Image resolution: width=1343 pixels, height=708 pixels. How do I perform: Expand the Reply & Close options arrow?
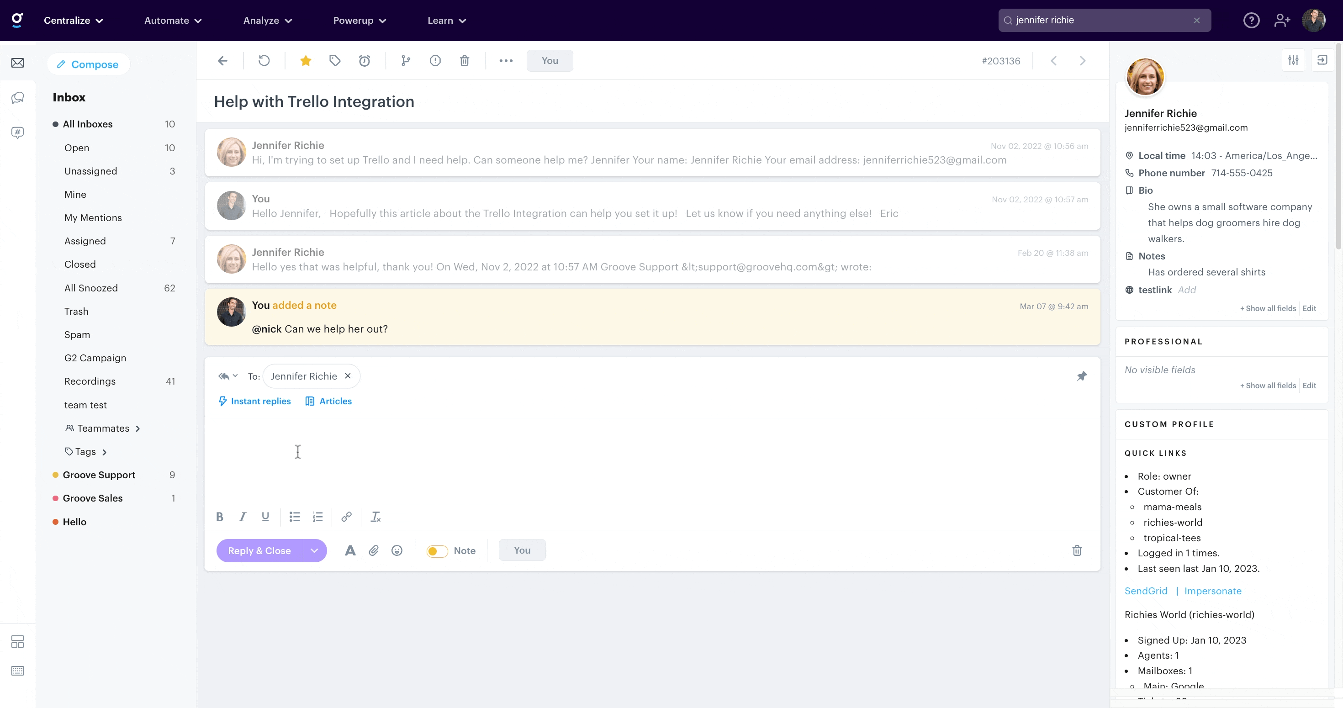click(314, 550)
